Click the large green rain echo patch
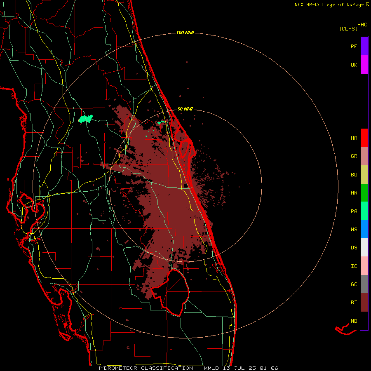Viewport: 371px width, 371px height. click(85, 119)
